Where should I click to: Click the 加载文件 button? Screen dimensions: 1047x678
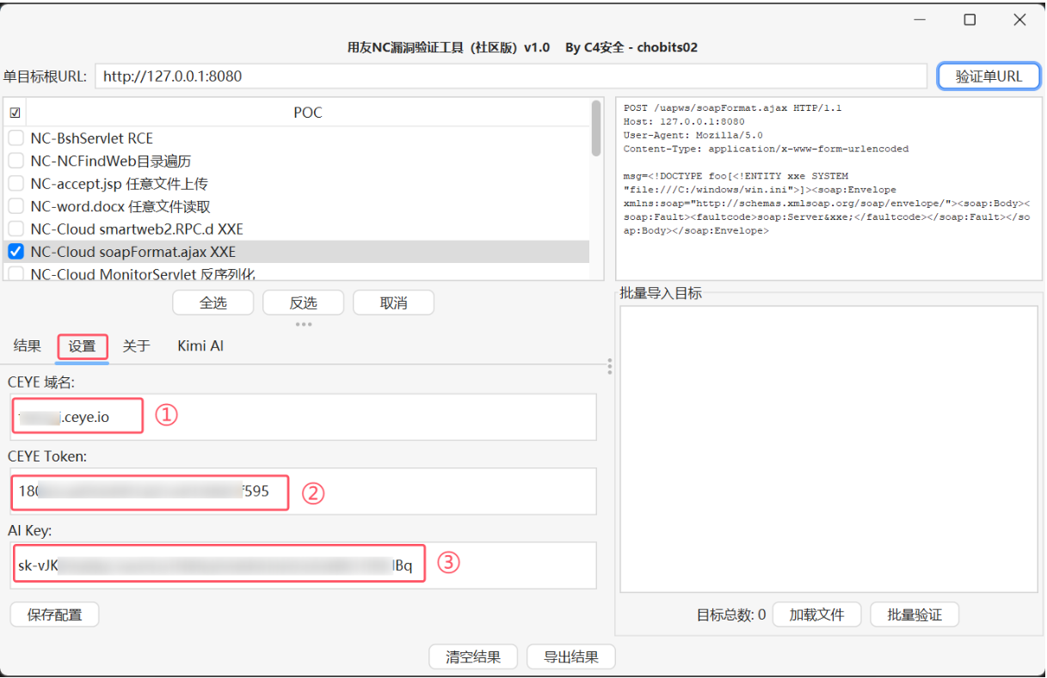click(x=816, y=615)
